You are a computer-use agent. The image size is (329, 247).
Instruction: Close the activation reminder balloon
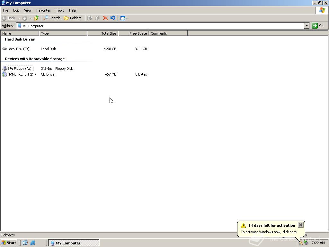(x=300, y=225)
